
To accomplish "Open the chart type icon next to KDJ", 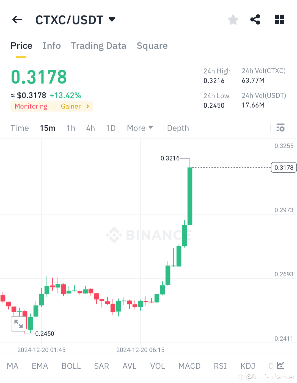I will 280,366.
